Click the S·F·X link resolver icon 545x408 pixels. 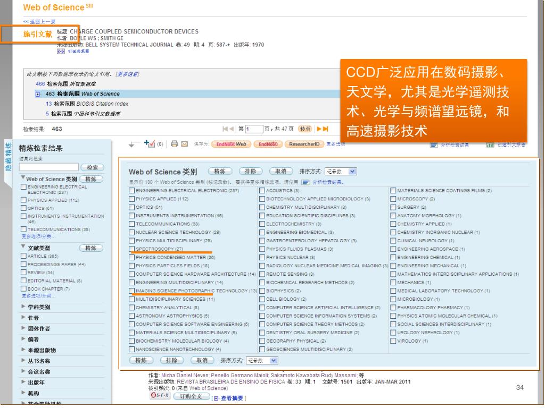(160, 395)
